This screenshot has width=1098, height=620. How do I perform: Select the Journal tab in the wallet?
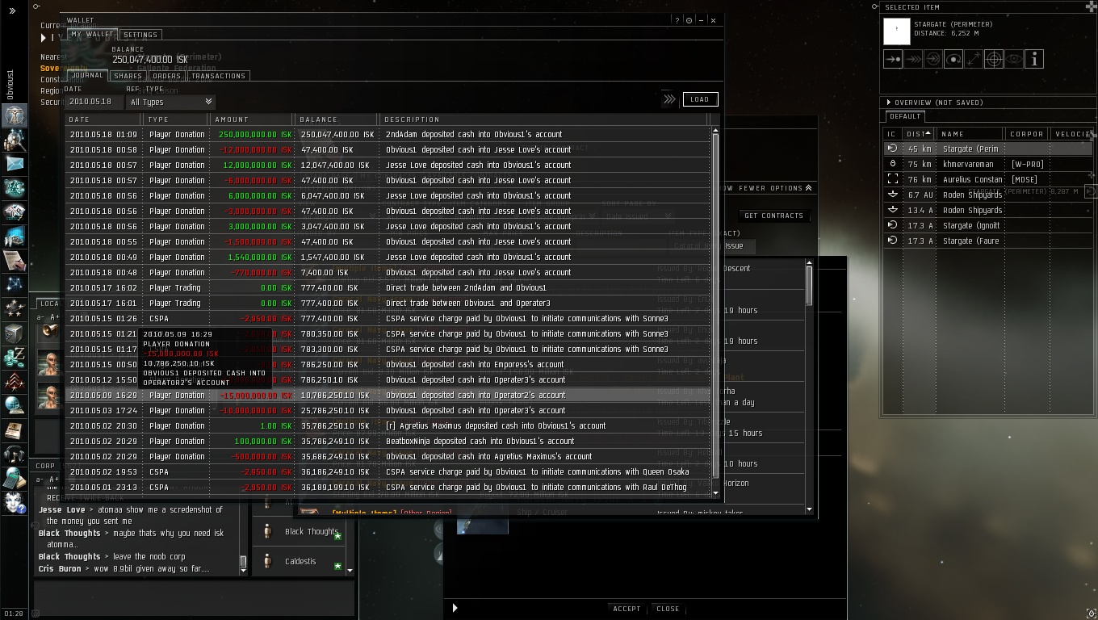pyautogui.click(x=86, y=75)
